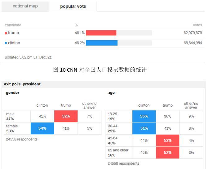Switch to the national map tab
This screenshot has height=169, width=208.
[25, 7]
